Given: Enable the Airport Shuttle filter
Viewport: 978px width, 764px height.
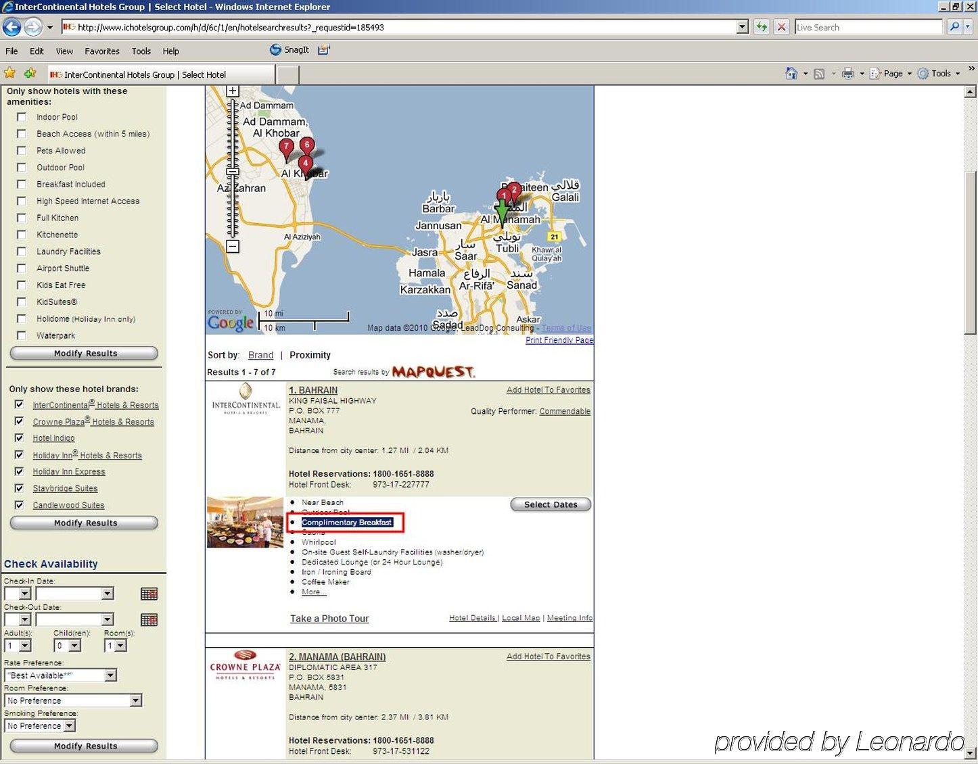Looking at the screenshot, I should 22,268.
